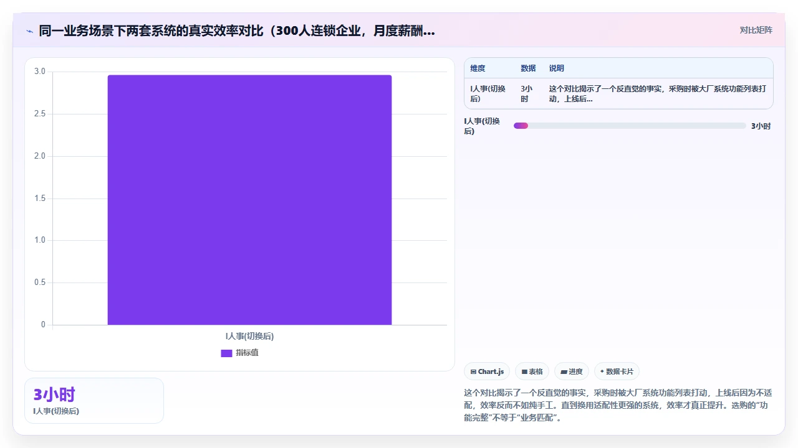Click the 维度 column header

[x=478, y=68]
